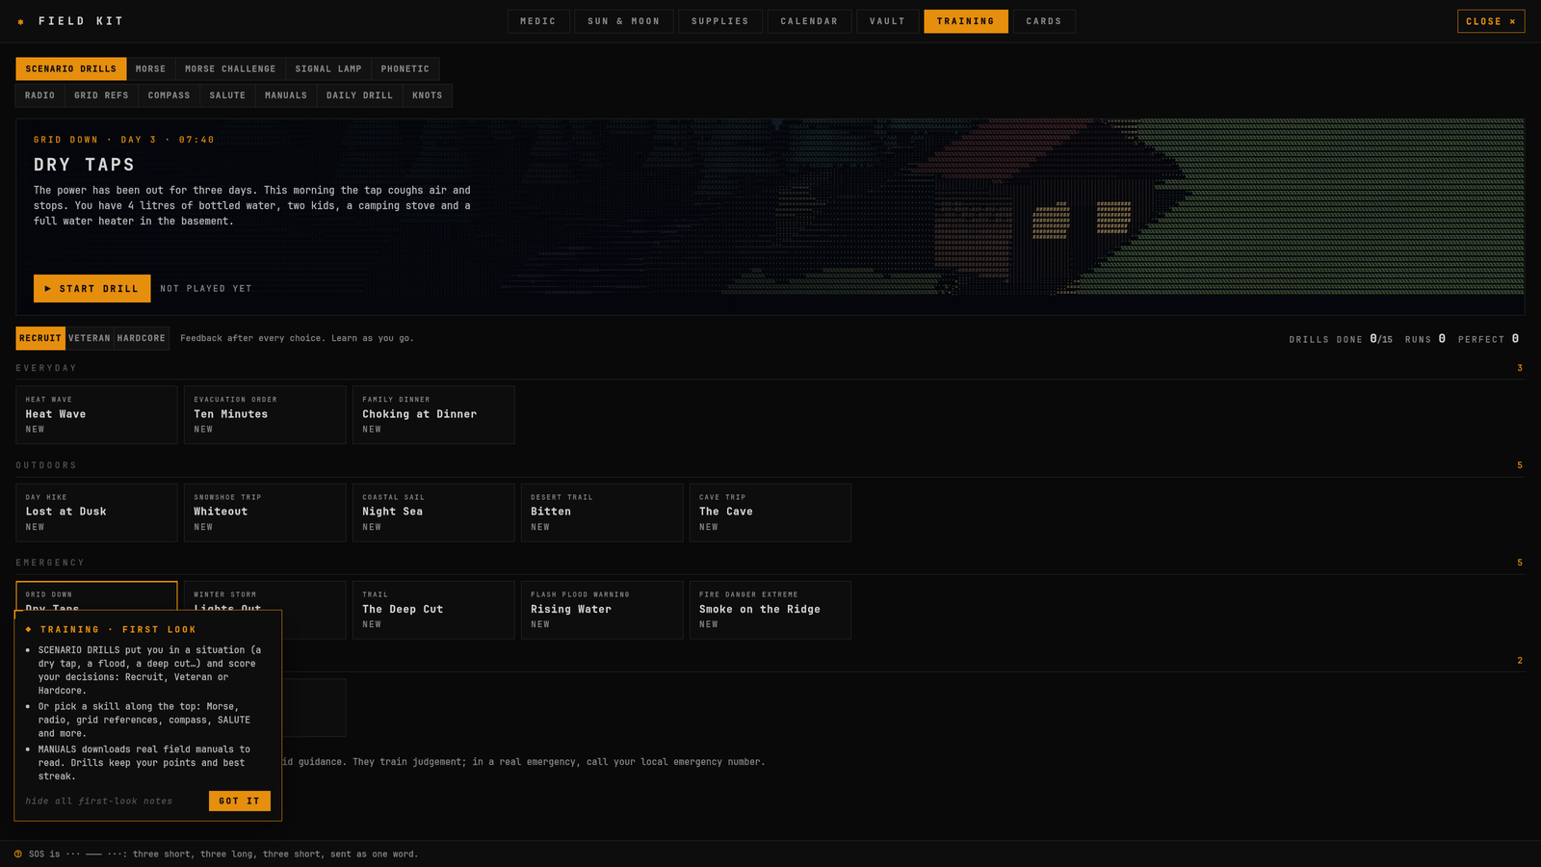
Task: Select the Choking at Dinner scenario
Action: (433, 415)
